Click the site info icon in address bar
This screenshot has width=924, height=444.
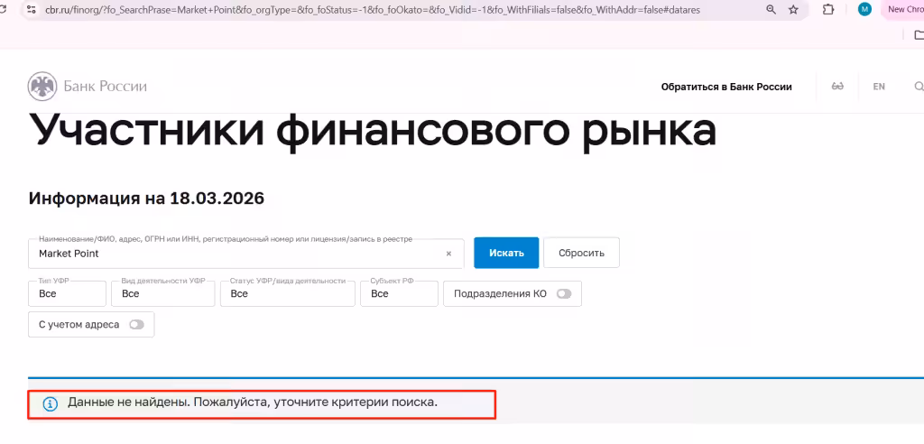(x=32, y=9)
